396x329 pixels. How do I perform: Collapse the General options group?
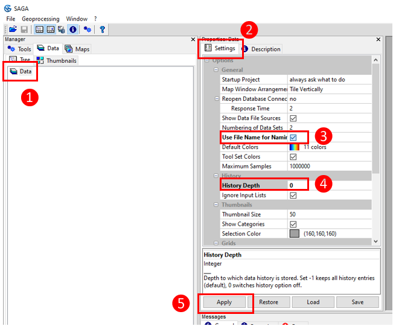(216, 70)
